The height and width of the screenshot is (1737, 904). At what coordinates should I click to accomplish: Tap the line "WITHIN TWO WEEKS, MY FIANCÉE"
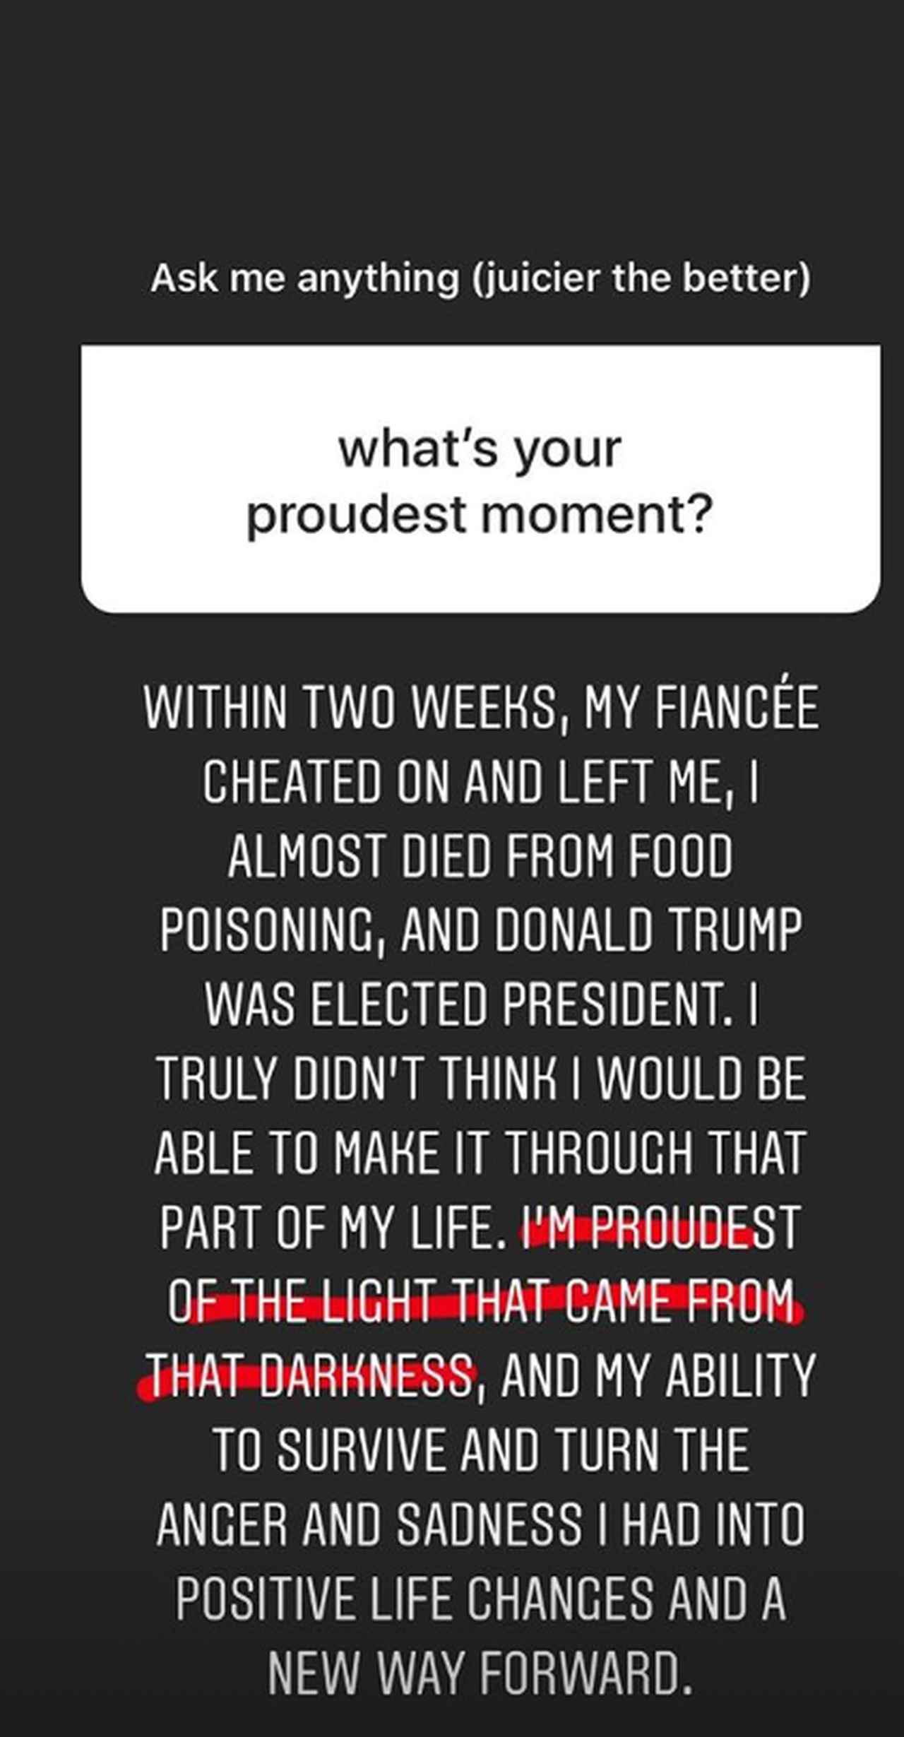click(x=481, y=708)
